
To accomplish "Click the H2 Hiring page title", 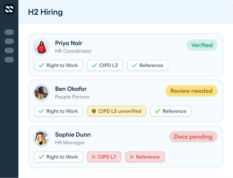I will point(45,12).
